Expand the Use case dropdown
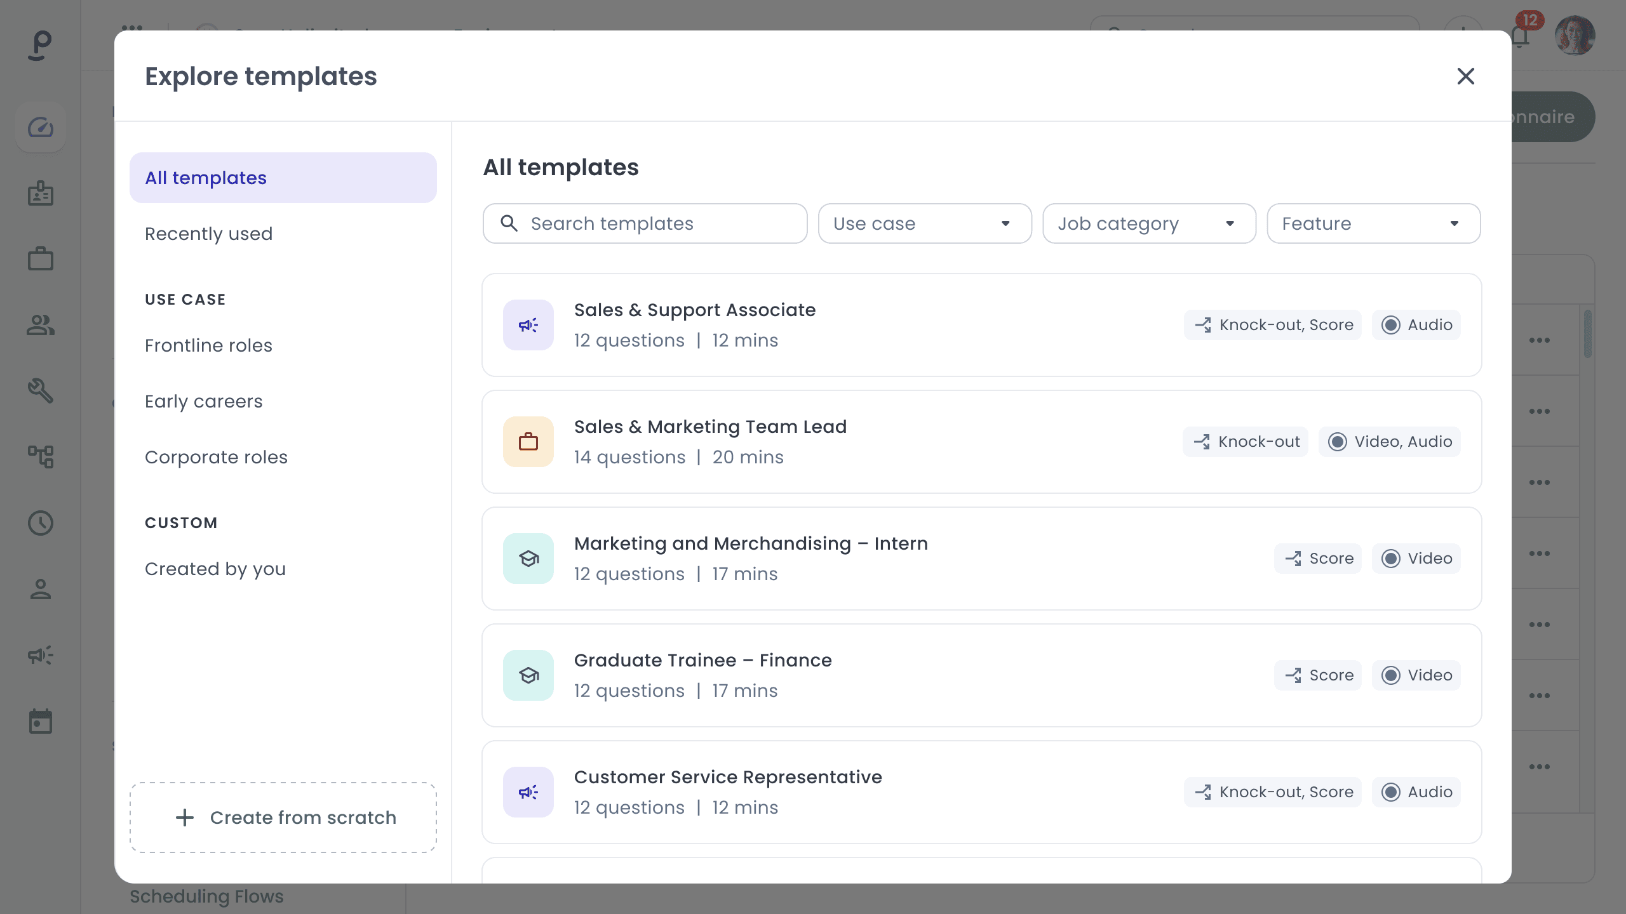This screenshot has height=914, width=1626. point(924,223)
